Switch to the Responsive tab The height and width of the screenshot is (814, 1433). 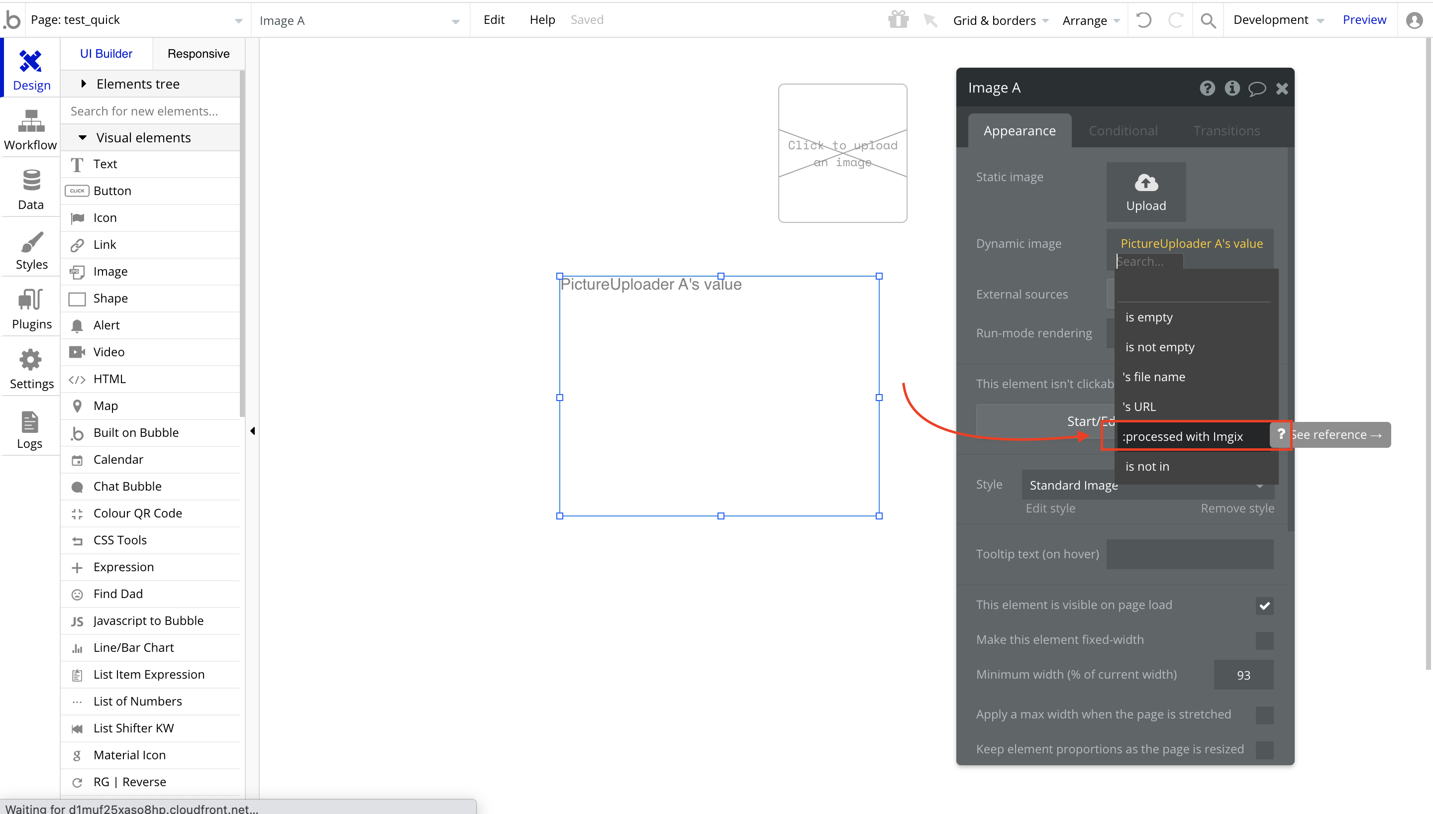(199, 54)
